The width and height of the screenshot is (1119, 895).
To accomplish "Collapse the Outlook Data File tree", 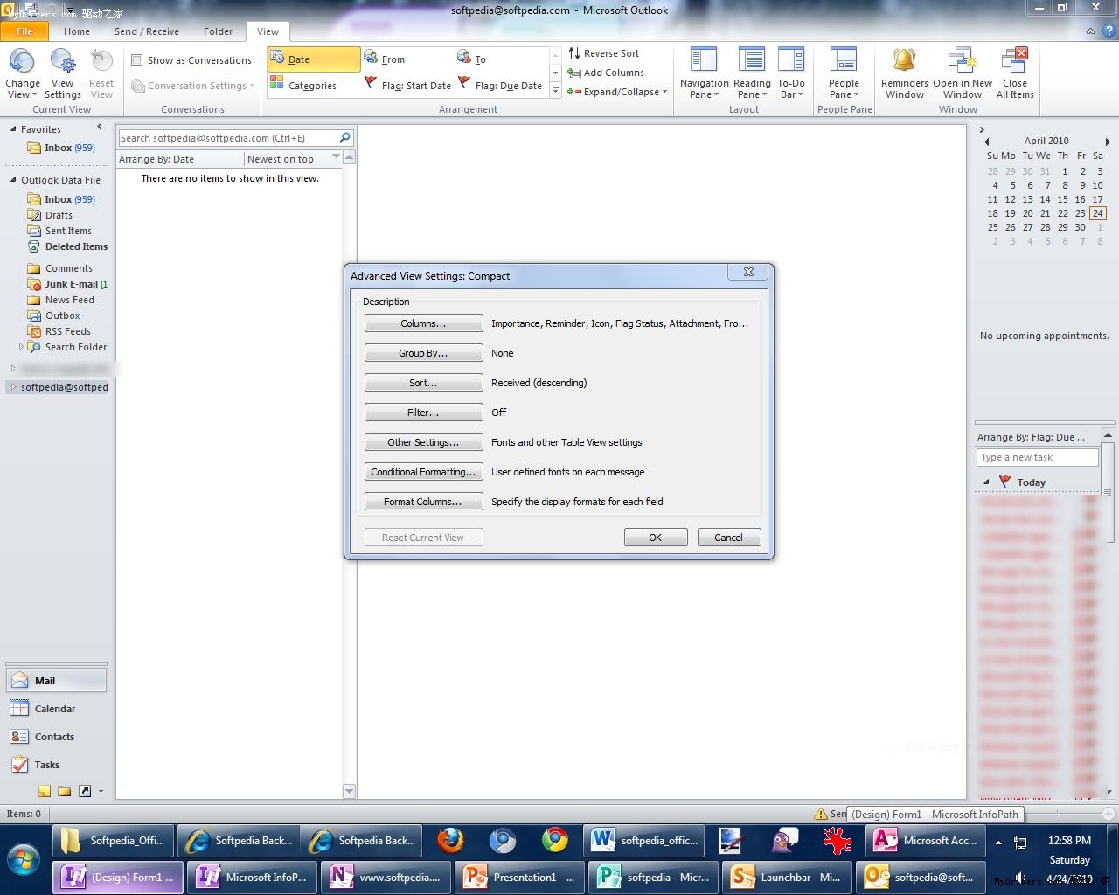I will click(13, 180).
